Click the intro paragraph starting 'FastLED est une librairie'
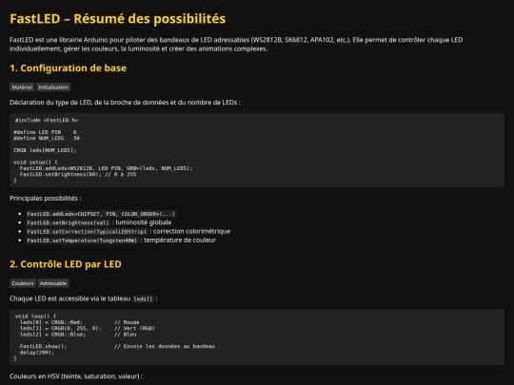The width and height of the screenshot is (514, 385). [x=236, y=44]
